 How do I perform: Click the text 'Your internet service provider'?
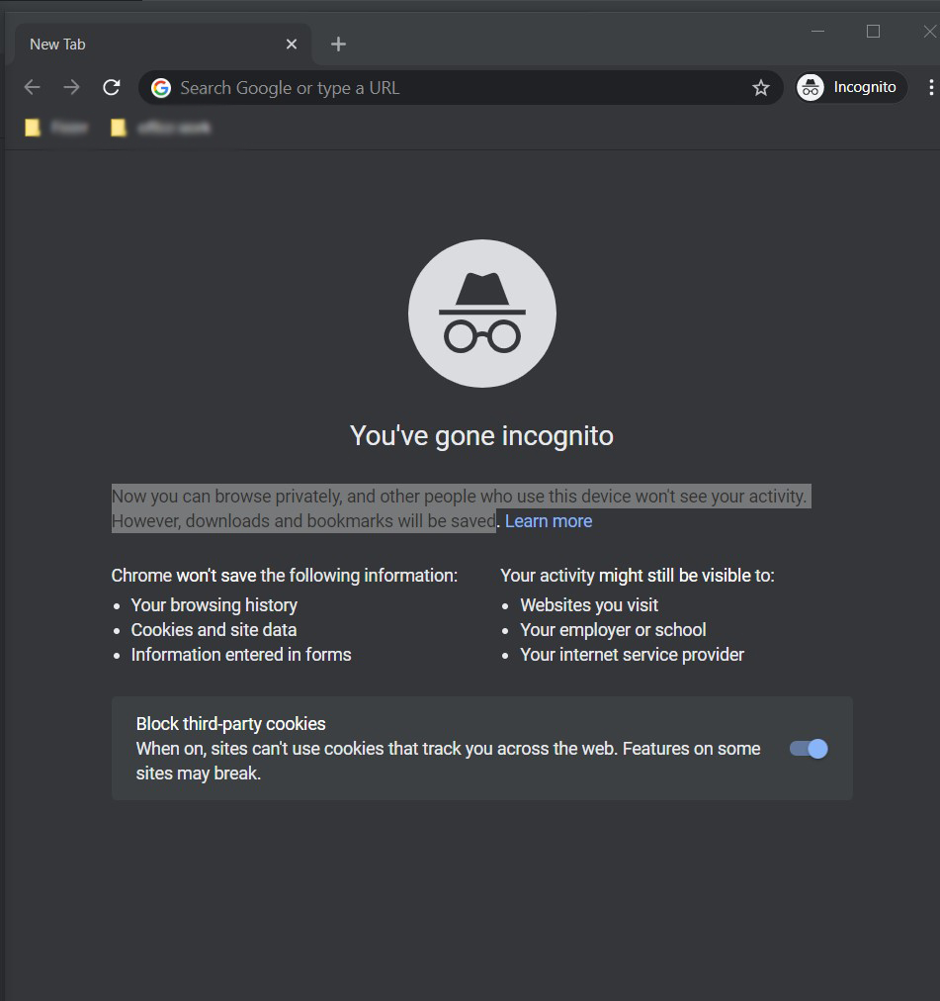click(x=632, y=655)
